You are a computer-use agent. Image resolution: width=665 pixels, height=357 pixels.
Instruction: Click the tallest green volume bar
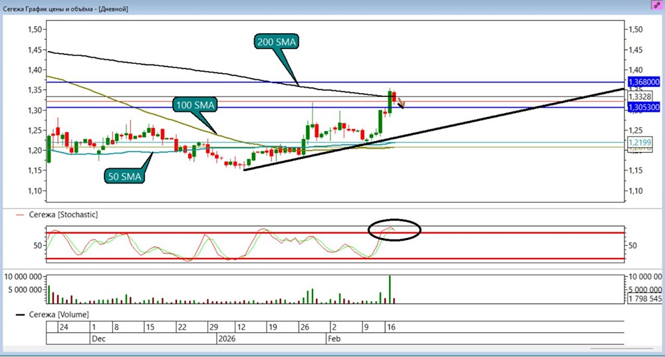[x=389, y=289]
